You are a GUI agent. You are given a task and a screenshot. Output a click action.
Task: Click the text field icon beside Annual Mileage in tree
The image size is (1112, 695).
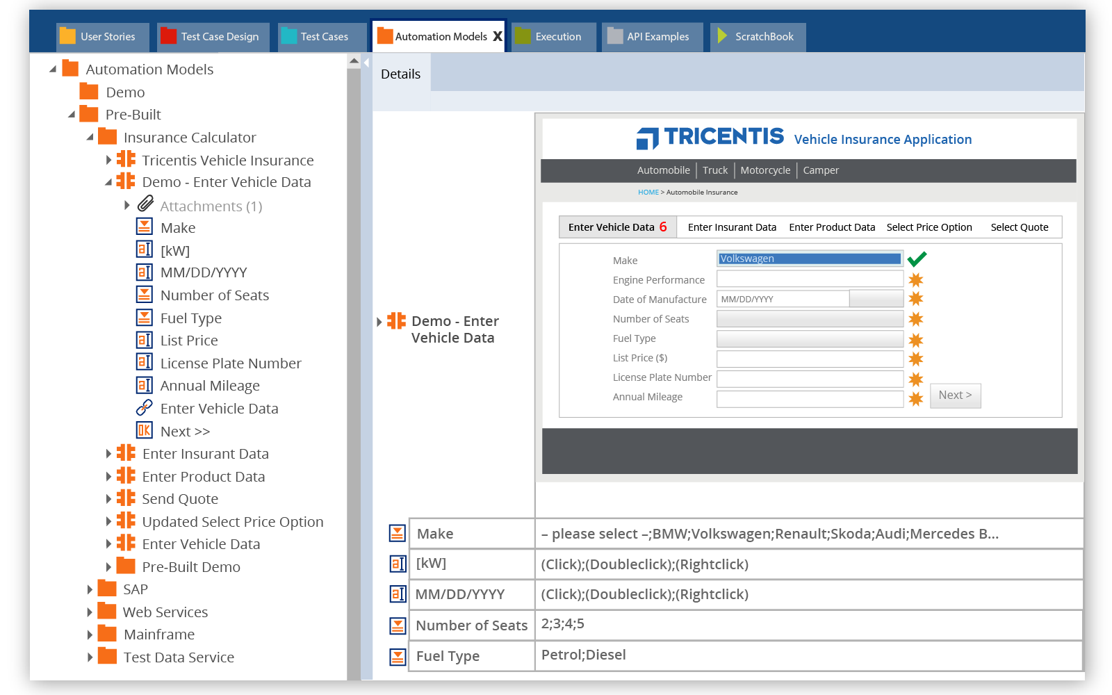click(x=145, y=385)
